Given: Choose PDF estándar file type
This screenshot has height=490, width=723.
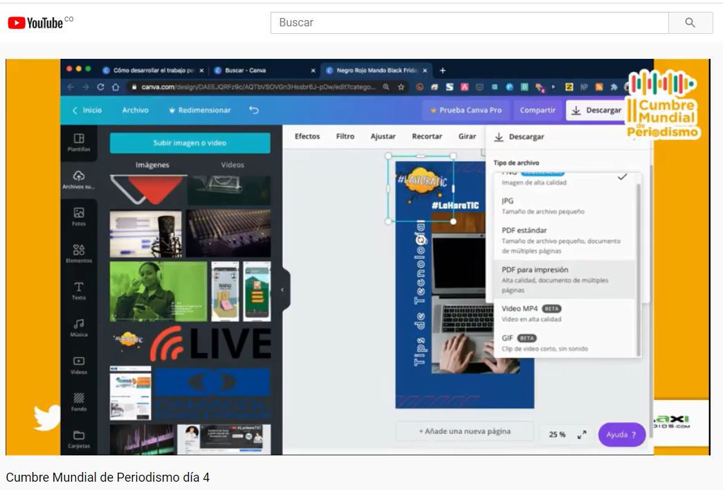Looking at the screenshot, I should click(x=565, y=240).
